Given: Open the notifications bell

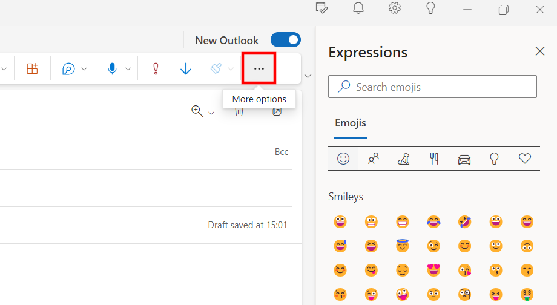Looking at the screenshot, I should 358,8.
